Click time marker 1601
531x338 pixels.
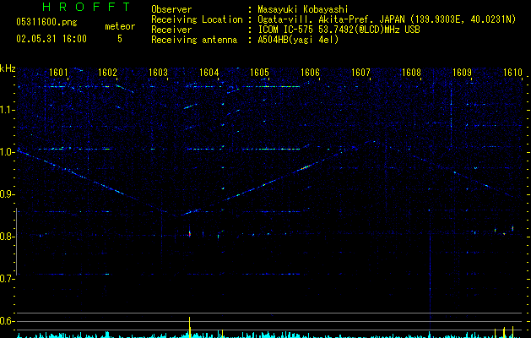pyautogui.click(x=58, y=73)
